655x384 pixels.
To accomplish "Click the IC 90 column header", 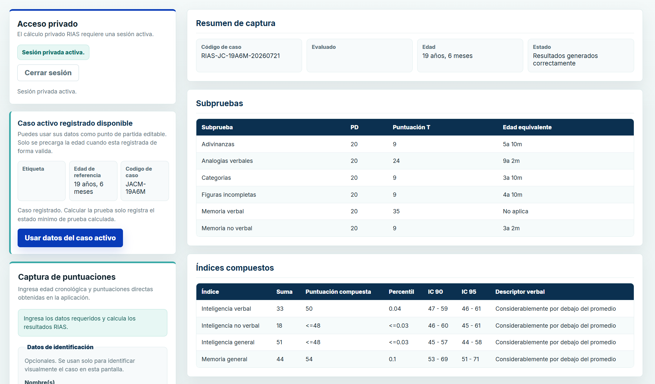I will coord(435,292).
